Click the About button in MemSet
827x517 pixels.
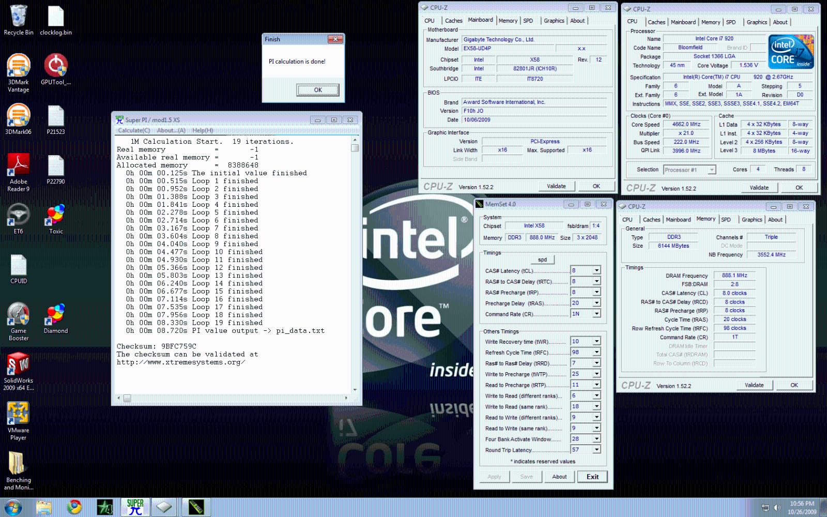[559, 477]
